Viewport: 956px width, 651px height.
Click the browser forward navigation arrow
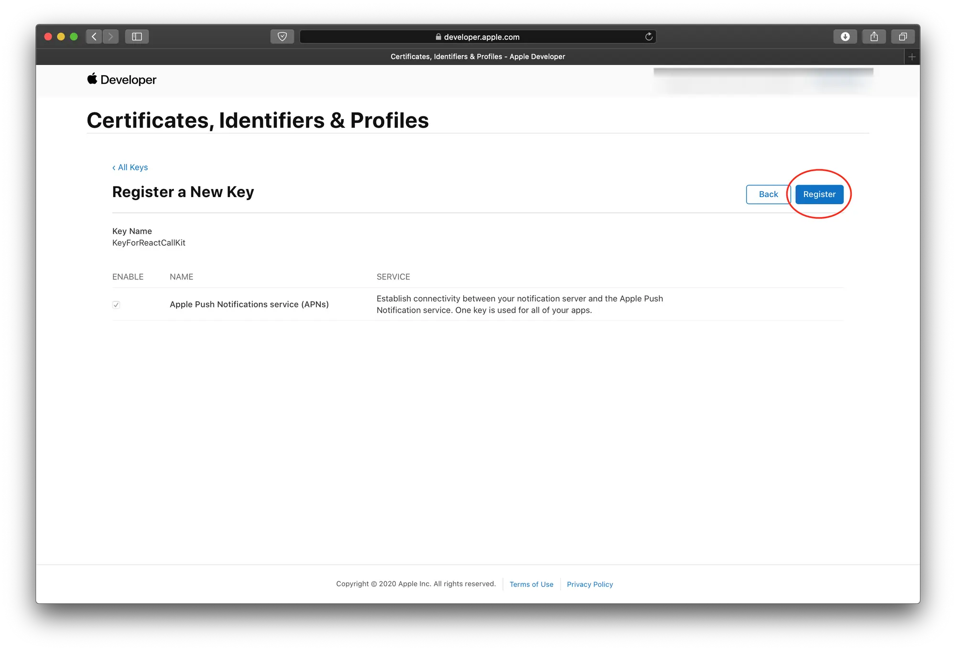[x=112, y=36]
